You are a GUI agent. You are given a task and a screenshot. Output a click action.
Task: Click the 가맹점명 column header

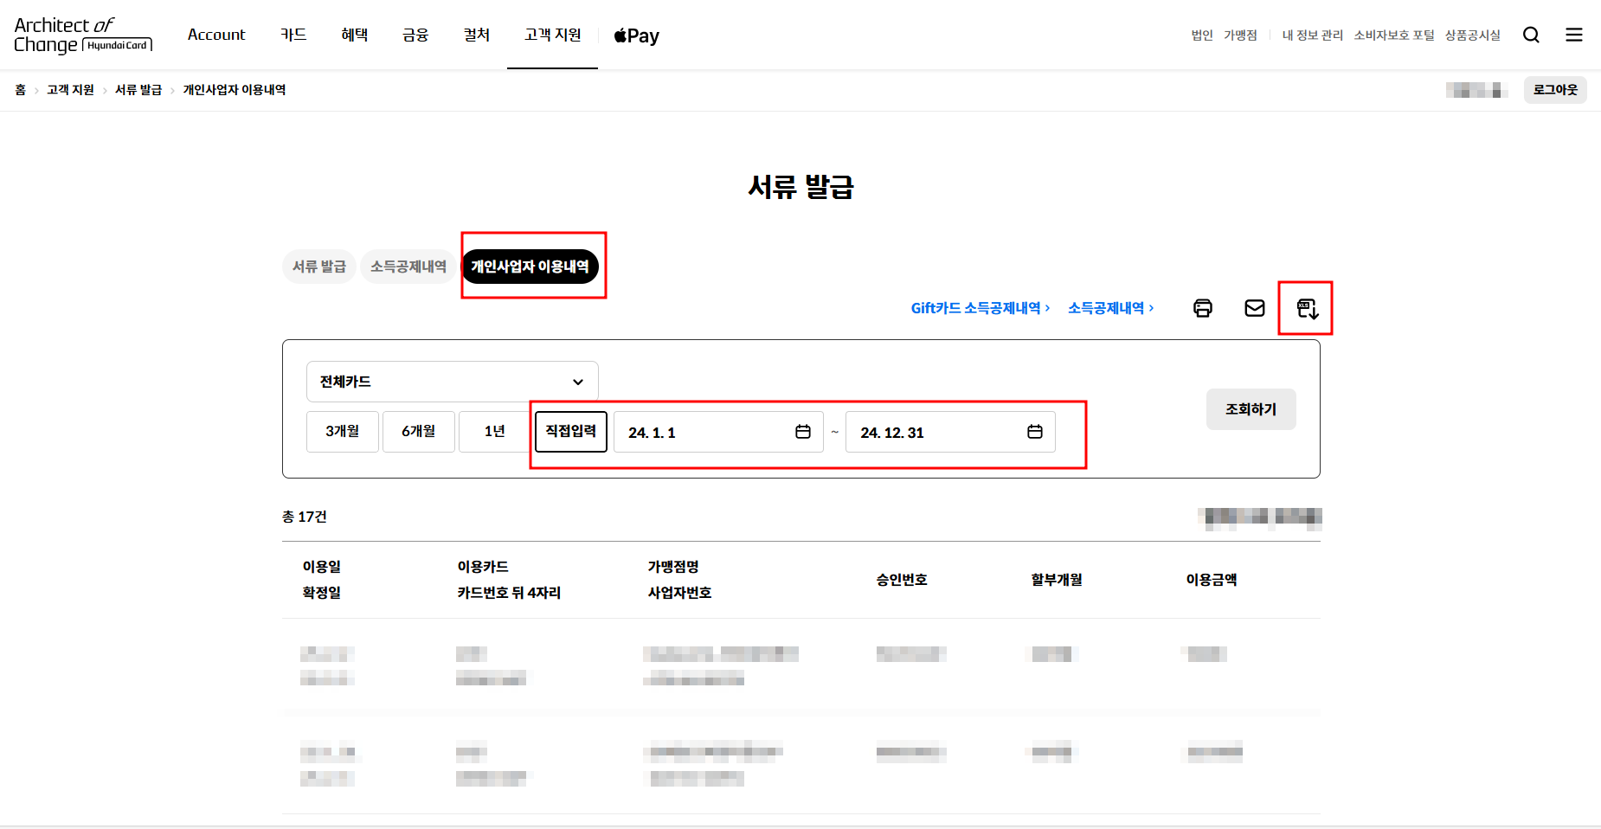click(673, 567)
